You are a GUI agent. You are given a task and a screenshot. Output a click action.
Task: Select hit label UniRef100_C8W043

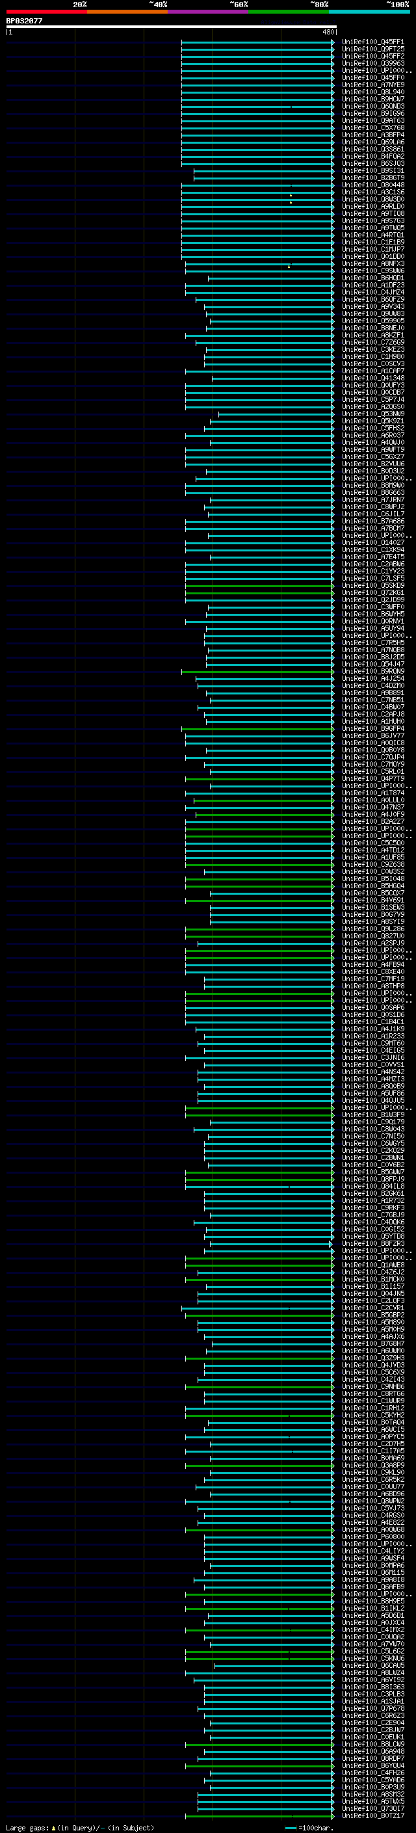(372, 1129)
